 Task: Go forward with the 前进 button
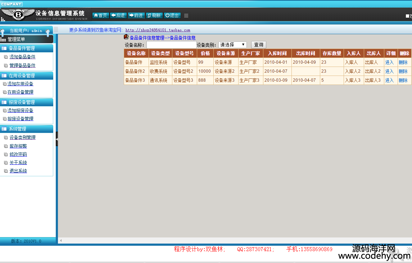click(136, 15)
